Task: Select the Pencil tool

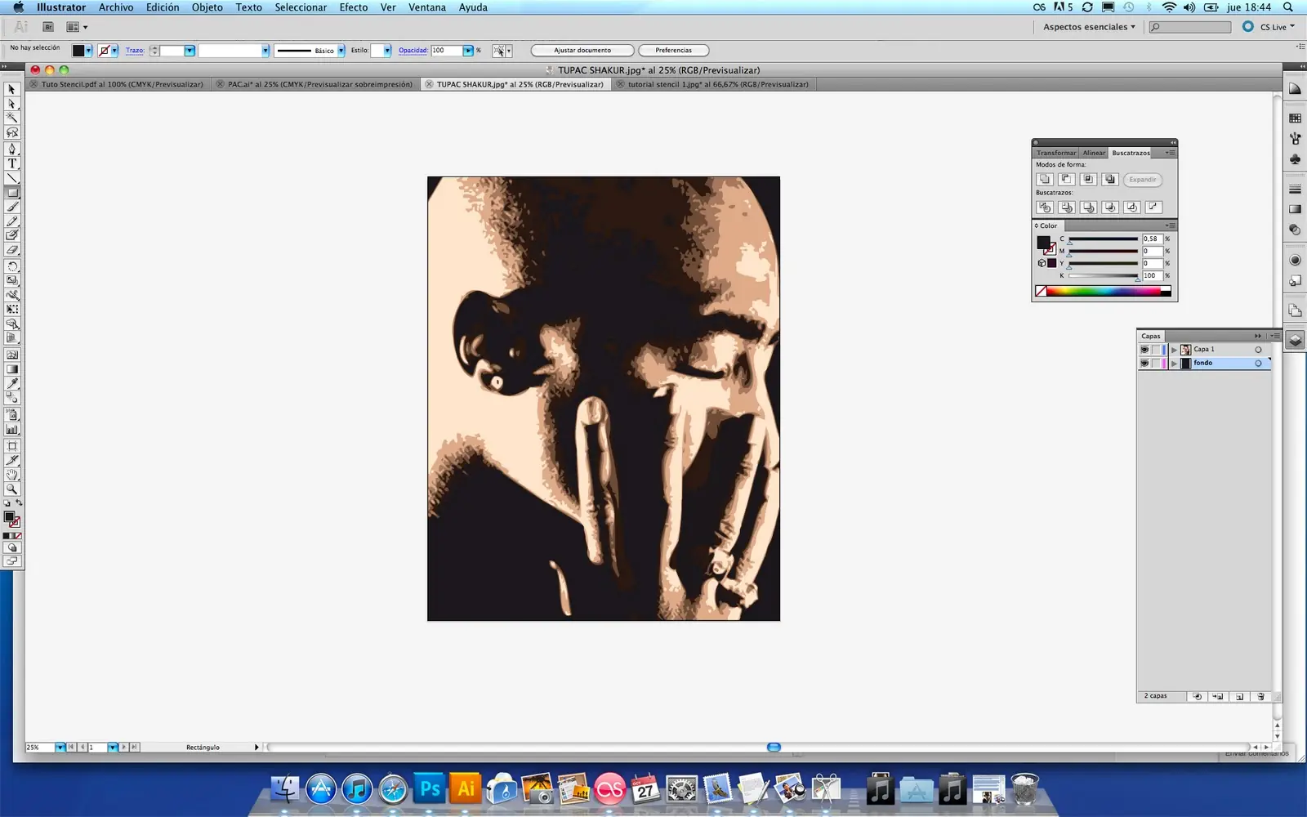Action: pyautogui.click(x=11, y=221)
